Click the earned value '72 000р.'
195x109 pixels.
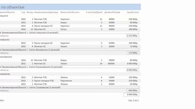(x=134, y=46)
